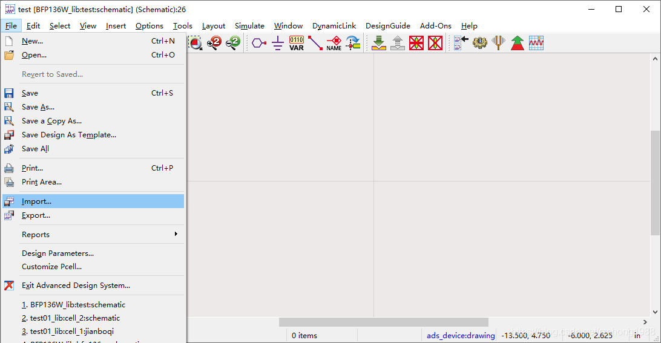Click the '-13.500, 4.750' coordinate readout
Viewport: 661px width, 343px height.
click(525, 335)
